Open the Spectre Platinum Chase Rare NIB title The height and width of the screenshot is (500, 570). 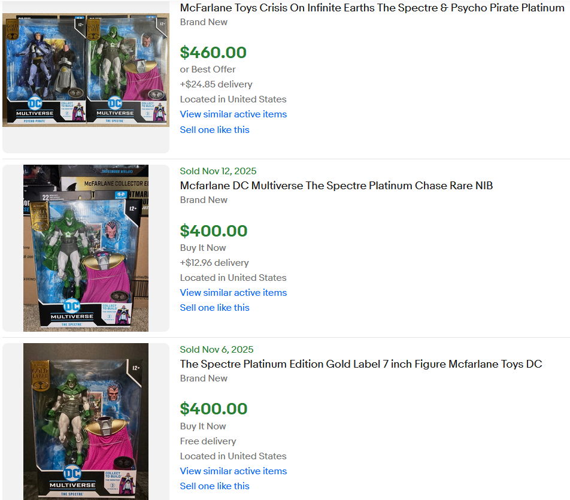(x=336, y=186)
